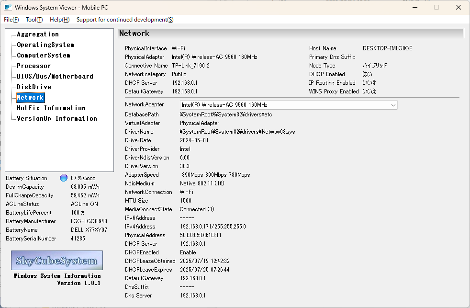Screen dimensions: 470x308
Task: Click the Host Name value DESKTOP-IMLC8CE
Action: tap(387, 48)
